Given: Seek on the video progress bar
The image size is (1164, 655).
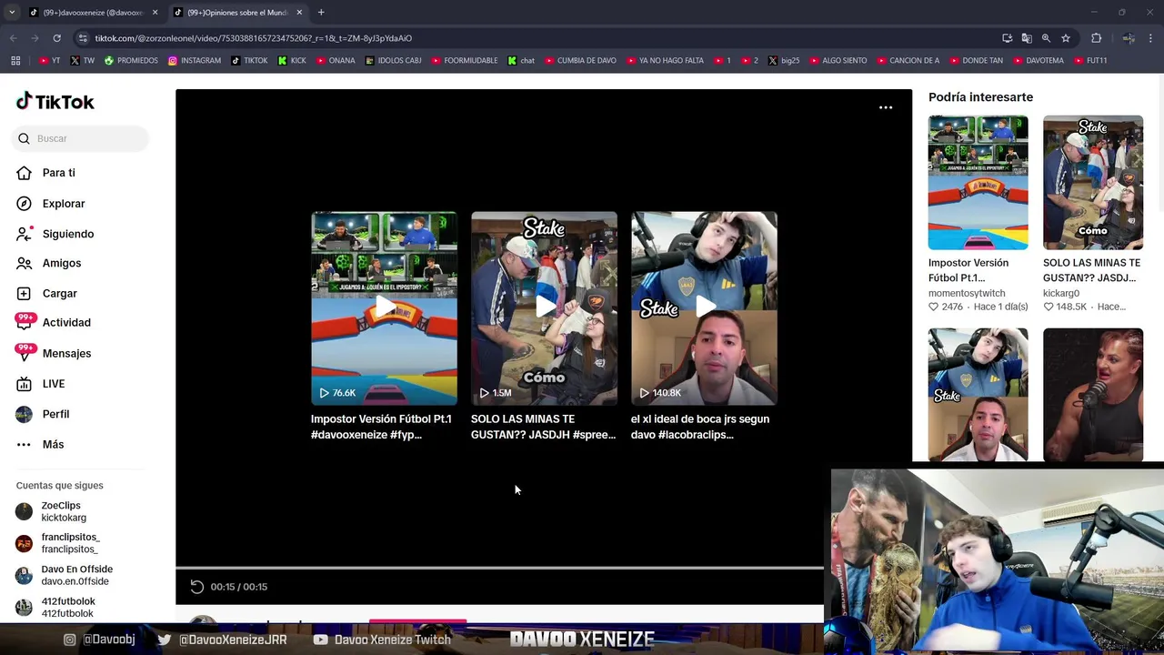Looking at the screenshot, I should [499, 568].
